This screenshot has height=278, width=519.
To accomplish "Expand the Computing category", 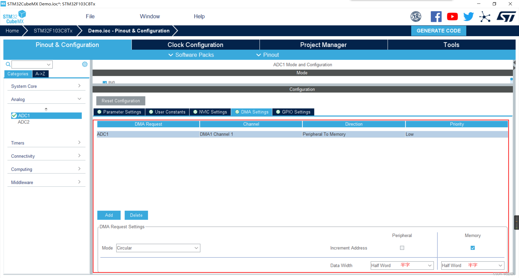I will pyautogui.click(x=46, y=169).
